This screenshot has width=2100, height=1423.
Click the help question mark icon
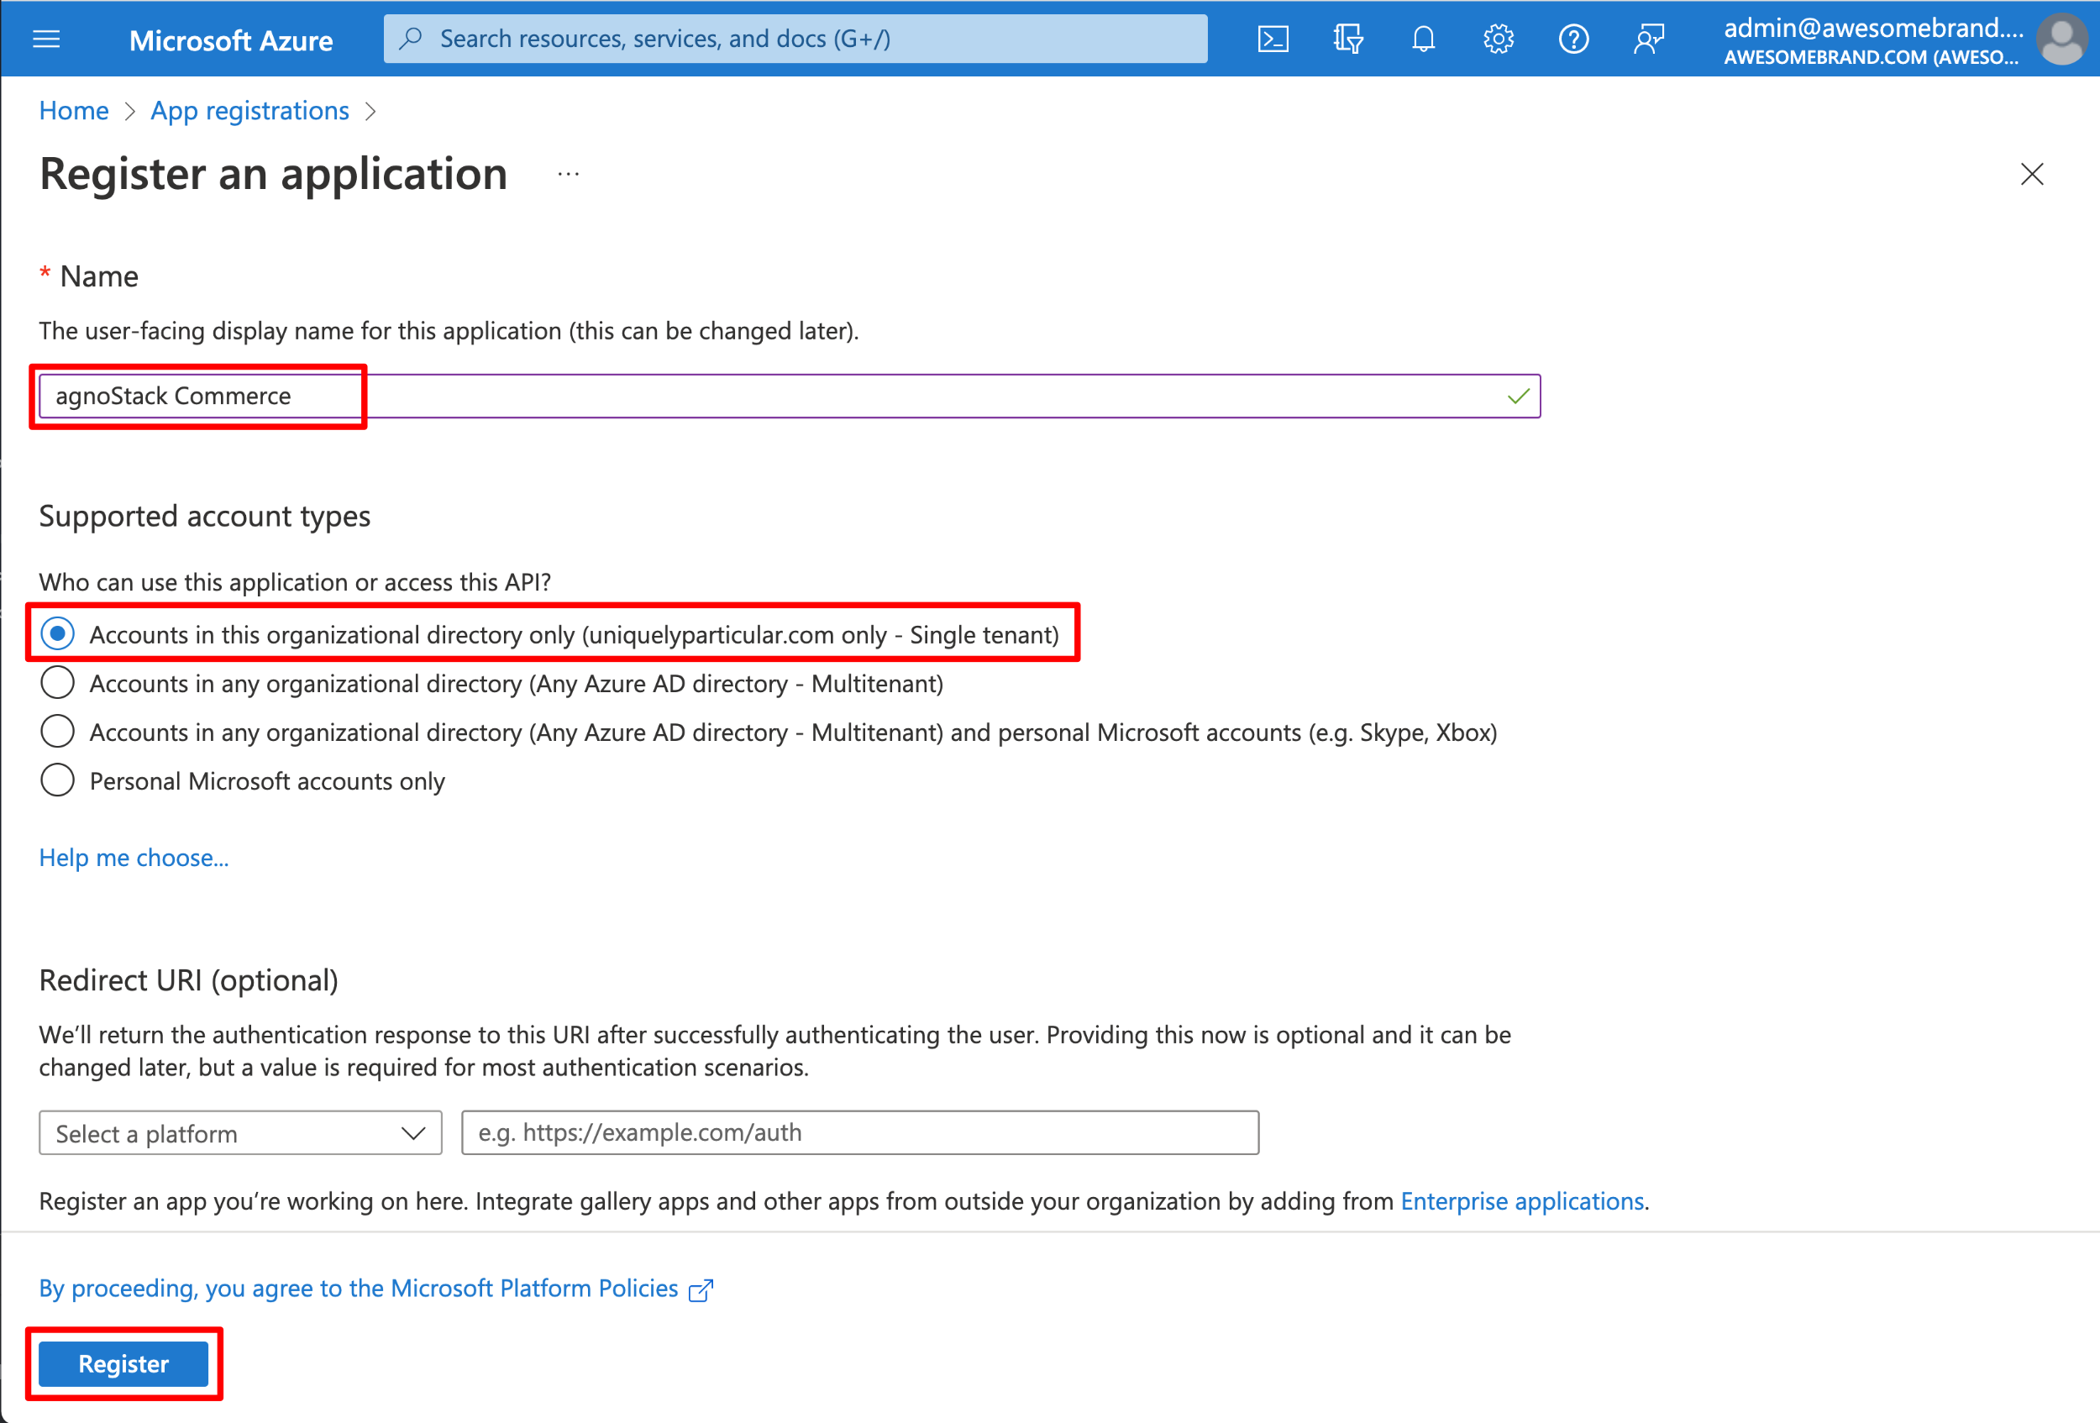[1573, 39]
